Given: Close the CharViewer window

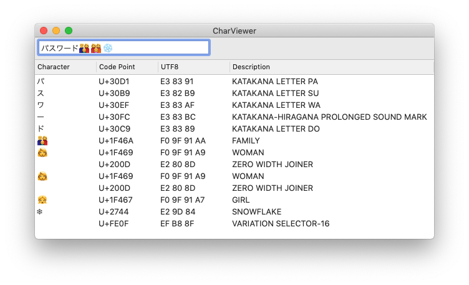Looking at the screenshot, I should point(44,31).
